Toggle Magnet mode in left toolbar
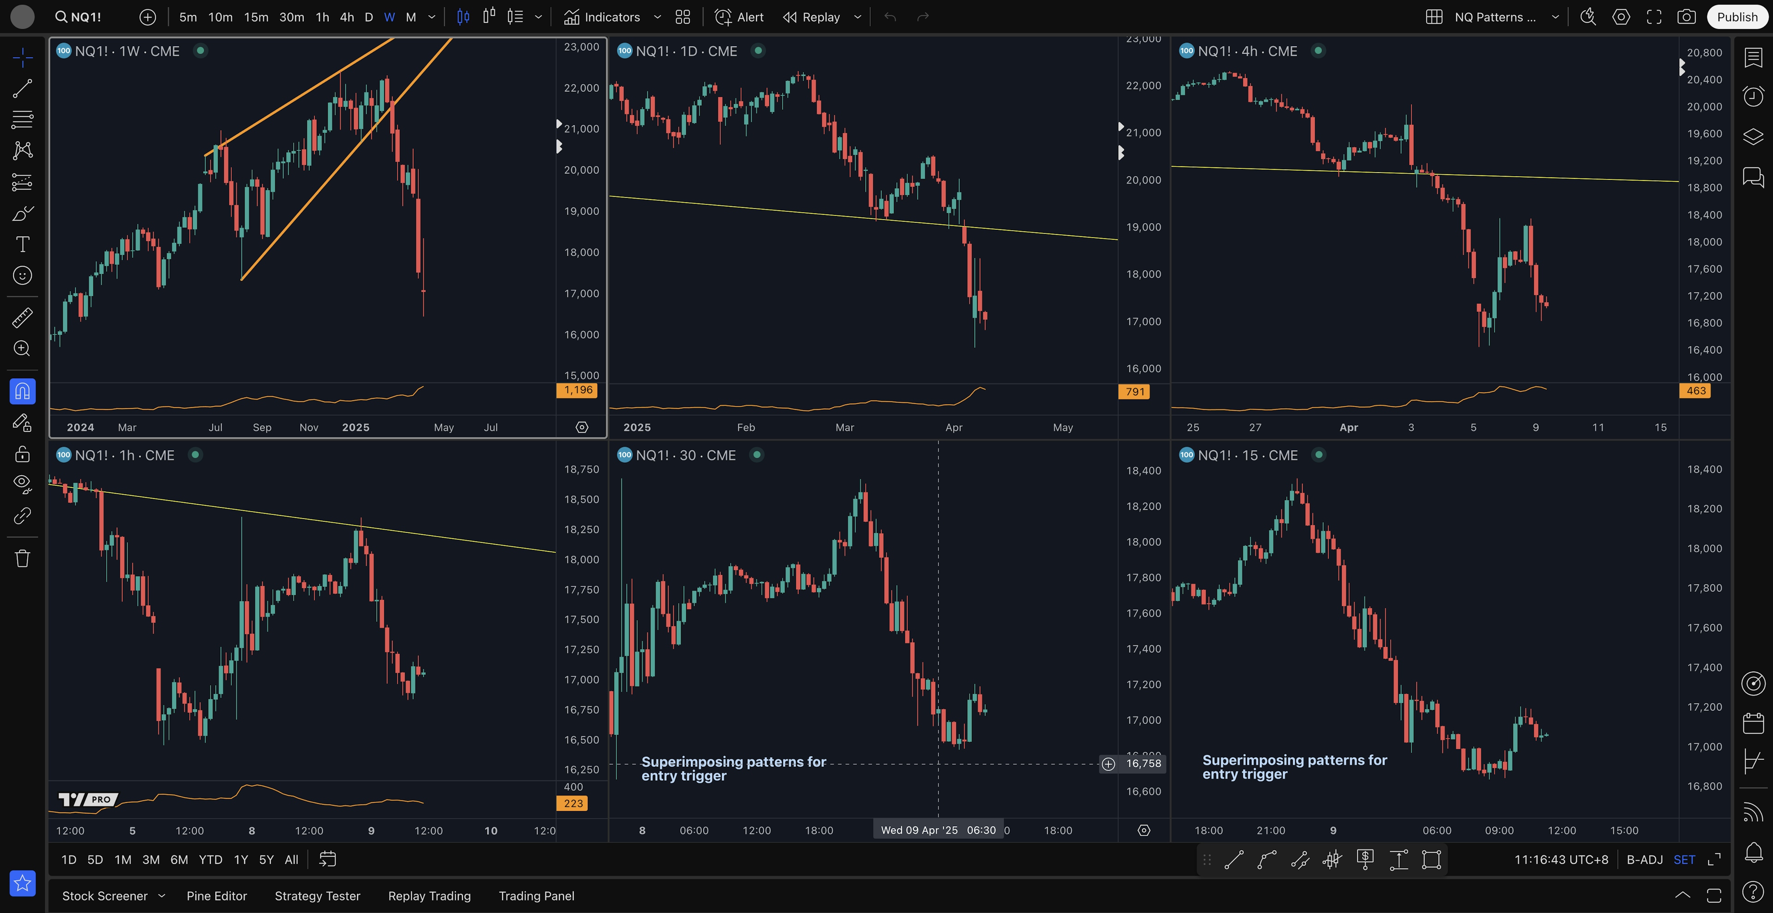 [22, 391]
